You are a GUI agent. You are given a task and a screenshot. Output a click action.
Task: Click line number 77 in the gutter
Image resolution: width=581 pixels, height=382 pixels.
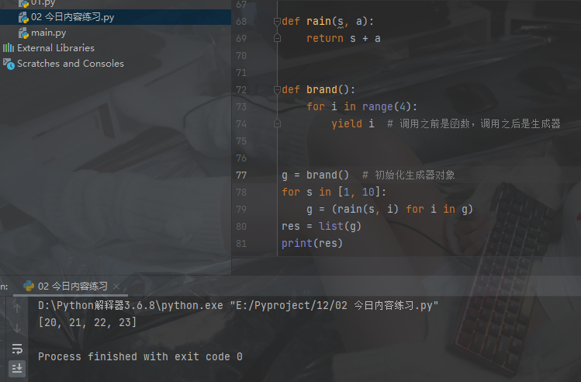241,175
